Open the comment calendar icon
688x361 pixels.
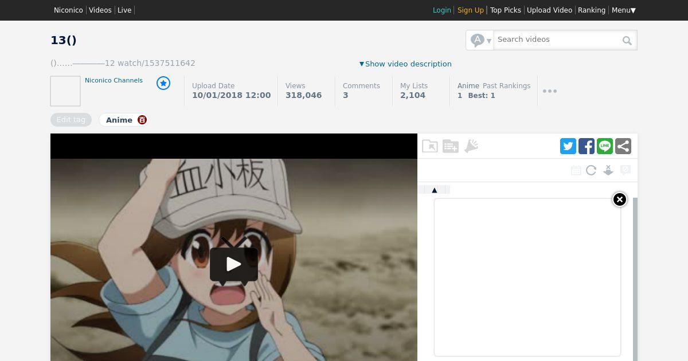(576, 170)
